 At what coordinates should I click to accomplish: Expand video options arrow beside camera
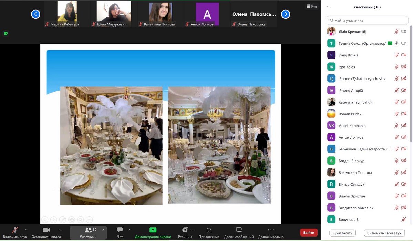pos(60,230)
